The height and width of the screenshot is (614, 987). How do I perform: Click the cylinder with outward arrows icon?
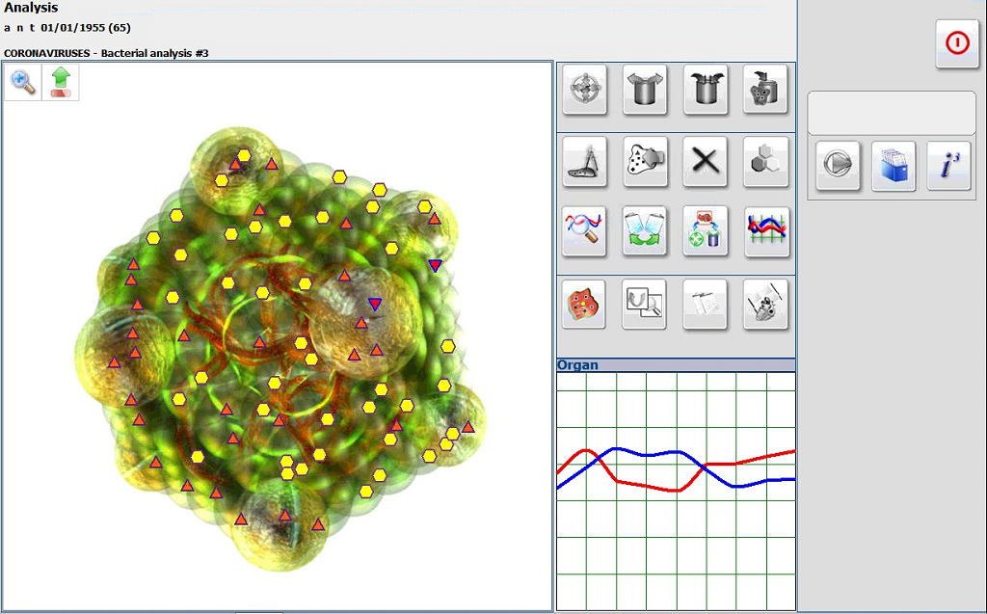pos(645,91)
